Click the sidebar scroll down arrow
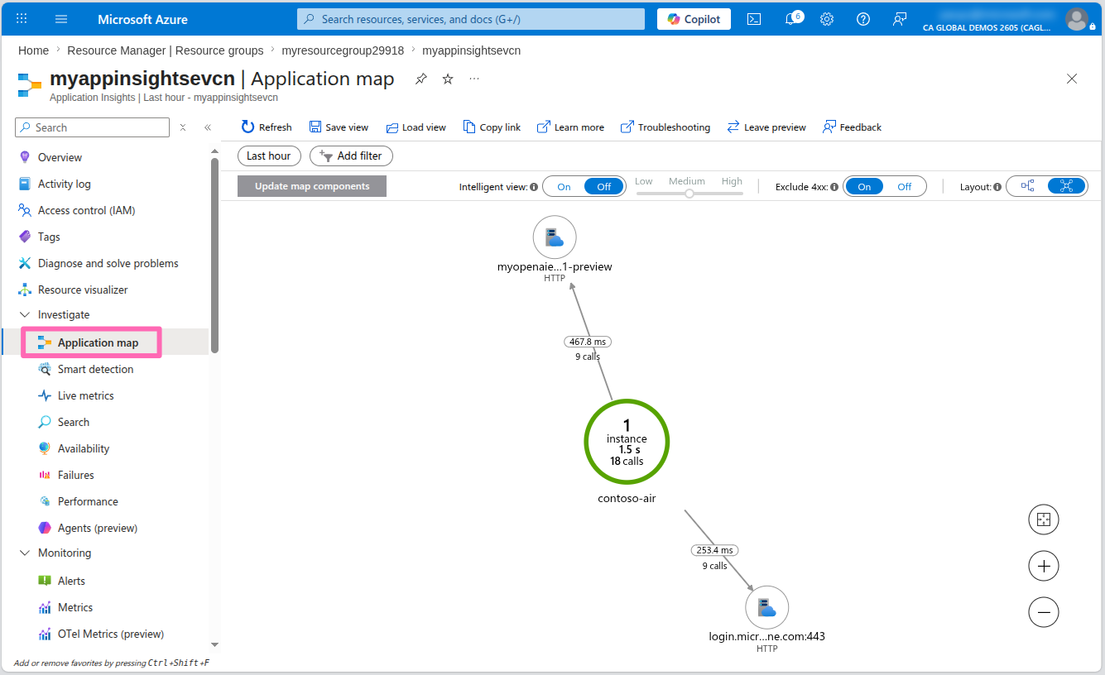 point(214,644)
